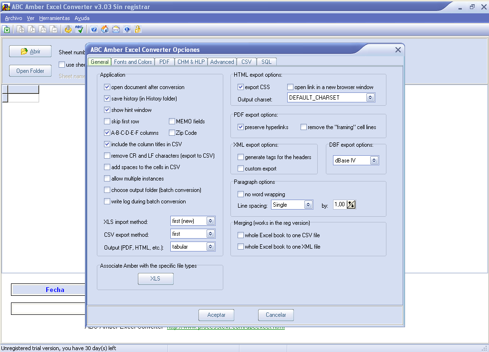Click the grayed RTF export toolbar icon
Viewport: 489px width, 352px height.
tap(53, 29)
